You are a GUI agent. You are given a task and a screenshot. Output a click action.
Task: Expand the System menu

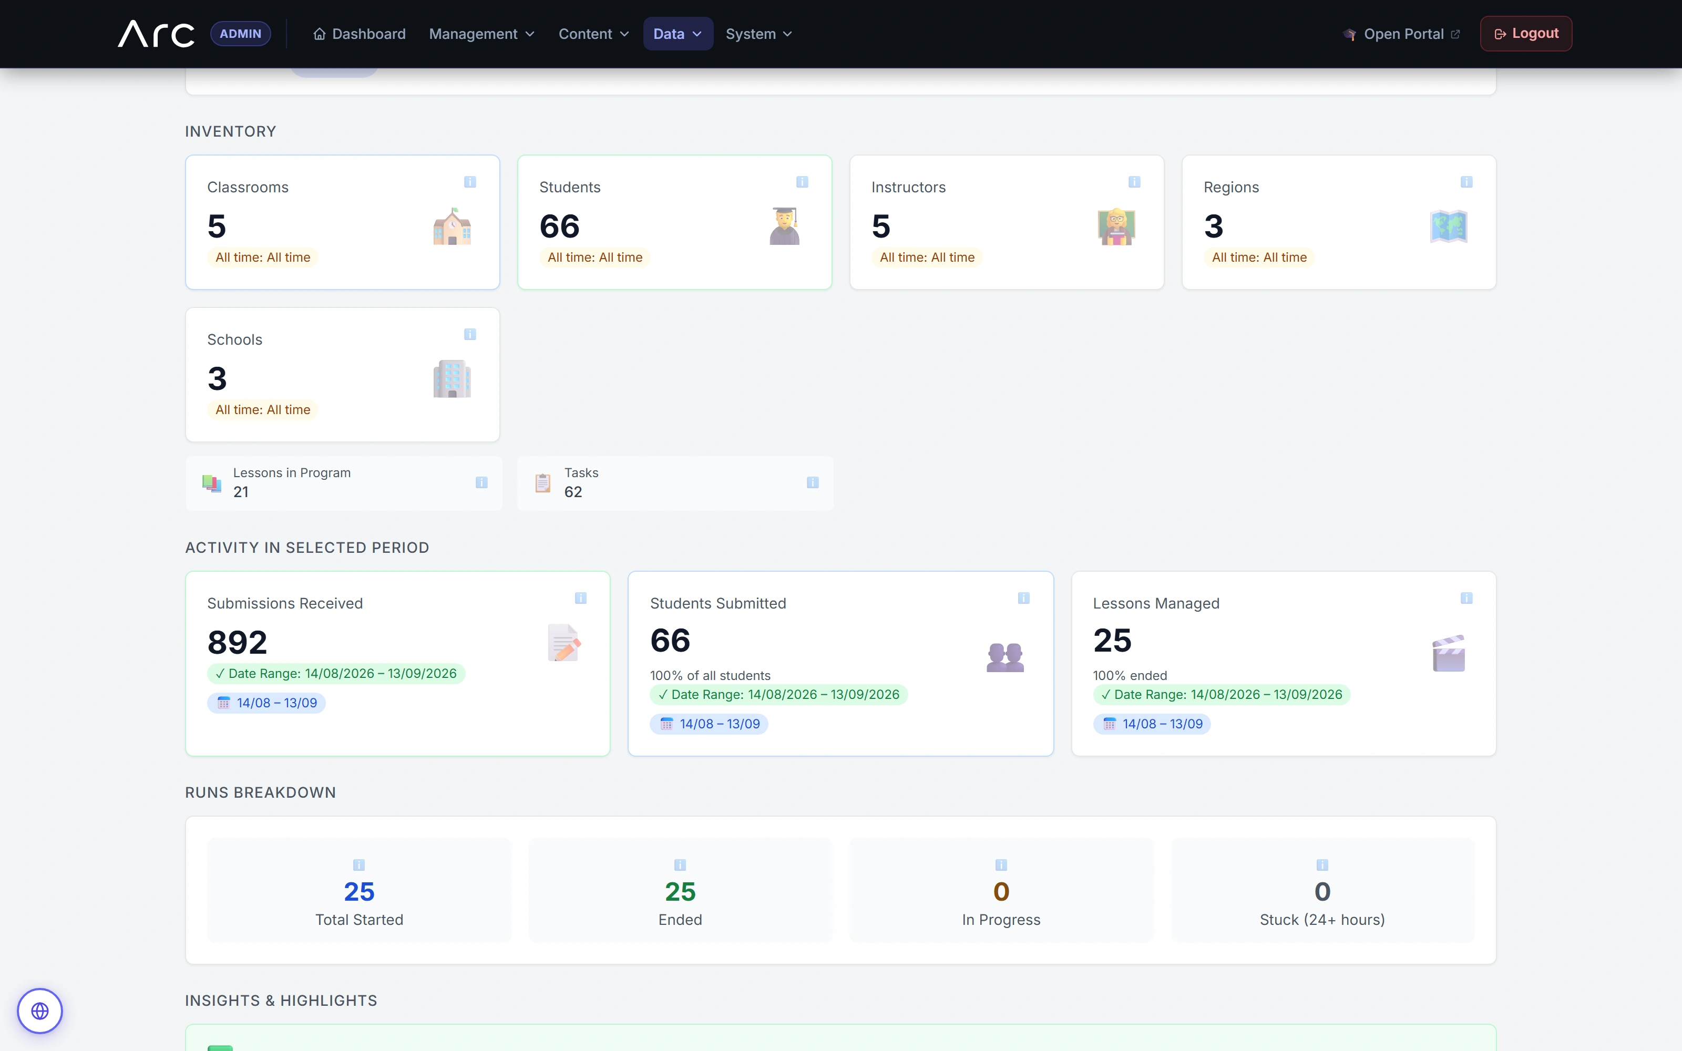click(758, 33)
